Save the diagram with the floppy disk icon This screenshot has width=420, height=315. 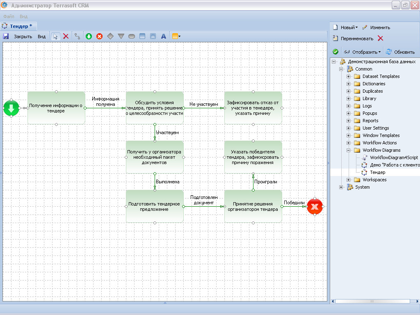click(6, 36)
